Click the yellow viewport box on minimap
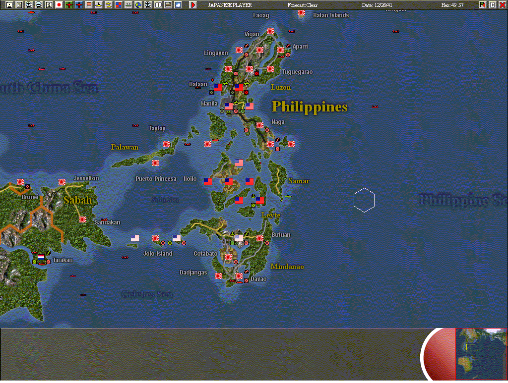This screenshot has height=383, width=508. point(471,347)
